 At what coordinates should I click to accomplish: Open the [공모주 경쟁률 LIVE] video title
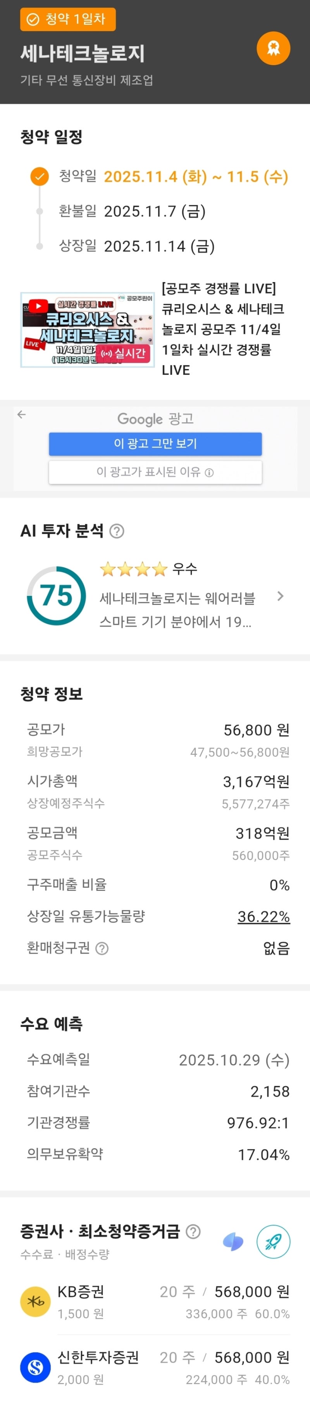click(x=222, y=329)
